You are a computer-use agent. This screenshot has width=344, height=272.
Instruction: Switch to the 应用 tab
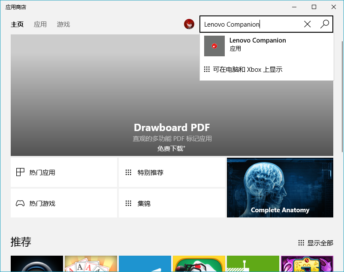(x=40, y=24)
